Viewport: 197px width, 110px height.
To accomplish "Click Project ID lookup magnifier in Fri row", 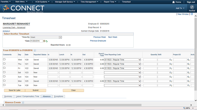I will [x=188, y=68].
